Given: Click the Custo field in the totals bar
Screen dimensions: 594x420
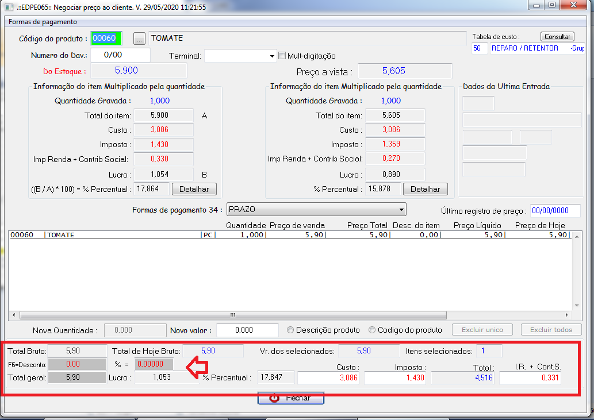Looking at the screenshot, I should (x=329, y=378).
